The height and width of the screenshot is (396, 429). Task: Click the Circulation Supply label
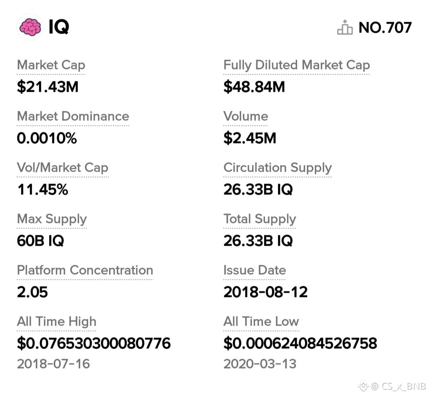(x=277, y=168)
